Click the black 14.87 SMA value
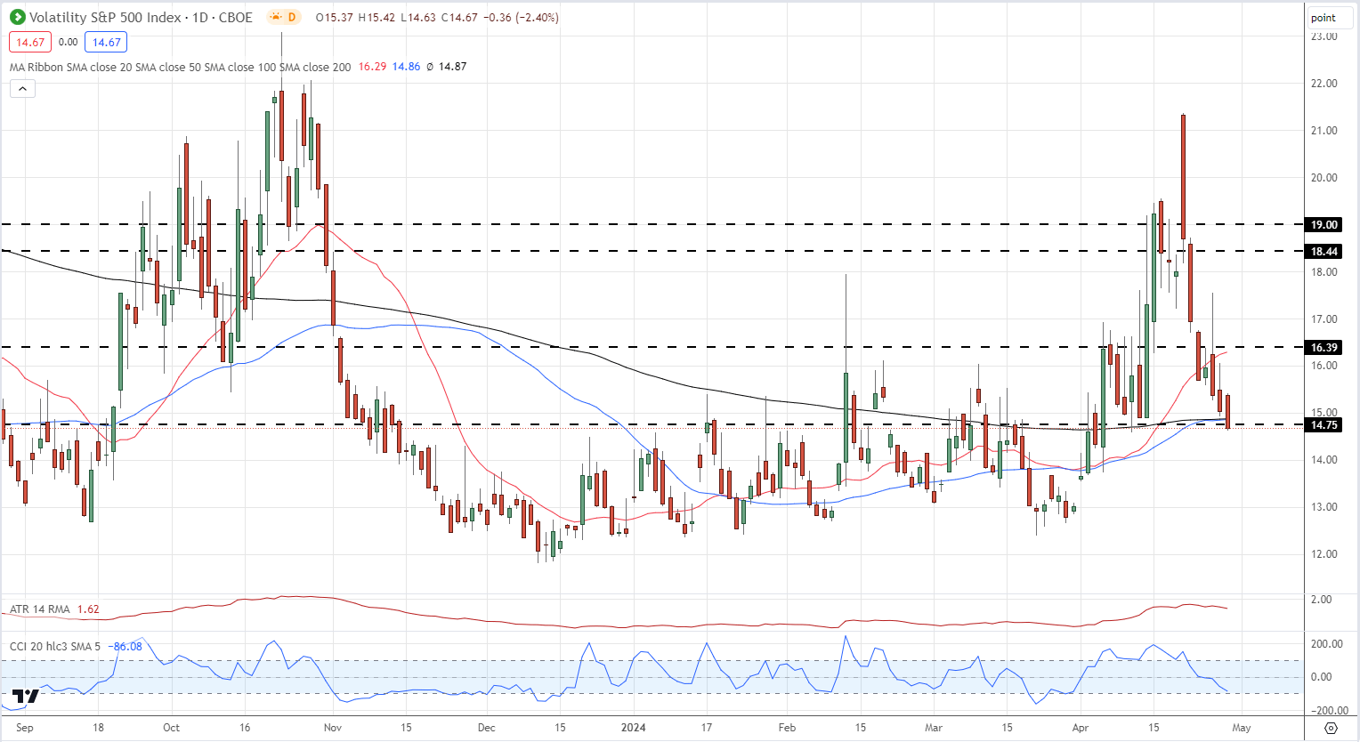The image size is (1360, 742). (452, 67)
